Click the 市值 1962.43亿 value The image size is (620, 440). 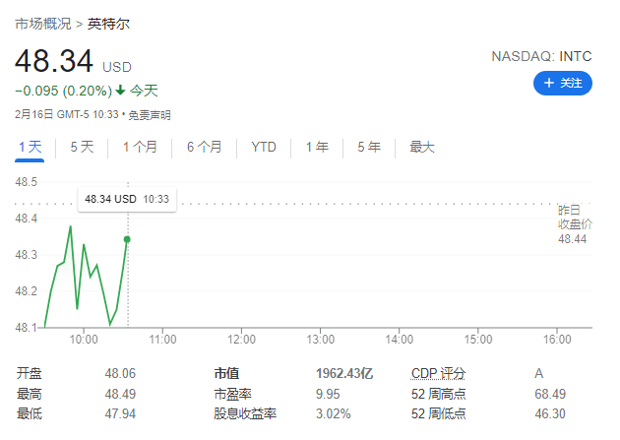[x=344, y=373]
